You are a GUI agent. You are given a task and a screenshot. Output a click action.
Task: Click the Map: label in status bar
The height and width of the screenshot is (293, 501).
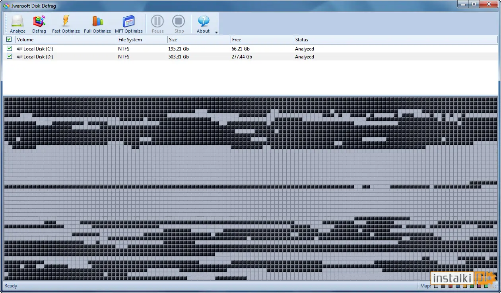425,286
